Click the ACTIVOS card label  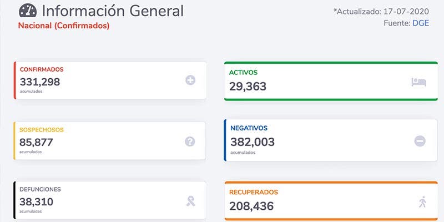pyautogui.click(x=244, y=72)
